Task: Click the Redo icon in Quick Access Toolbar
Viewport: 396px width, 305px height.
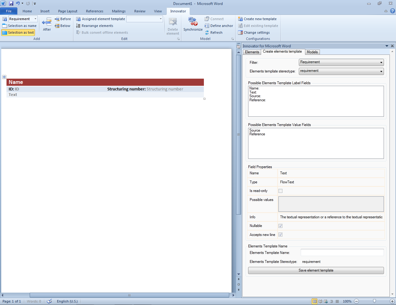Action: tap(28, 3)
